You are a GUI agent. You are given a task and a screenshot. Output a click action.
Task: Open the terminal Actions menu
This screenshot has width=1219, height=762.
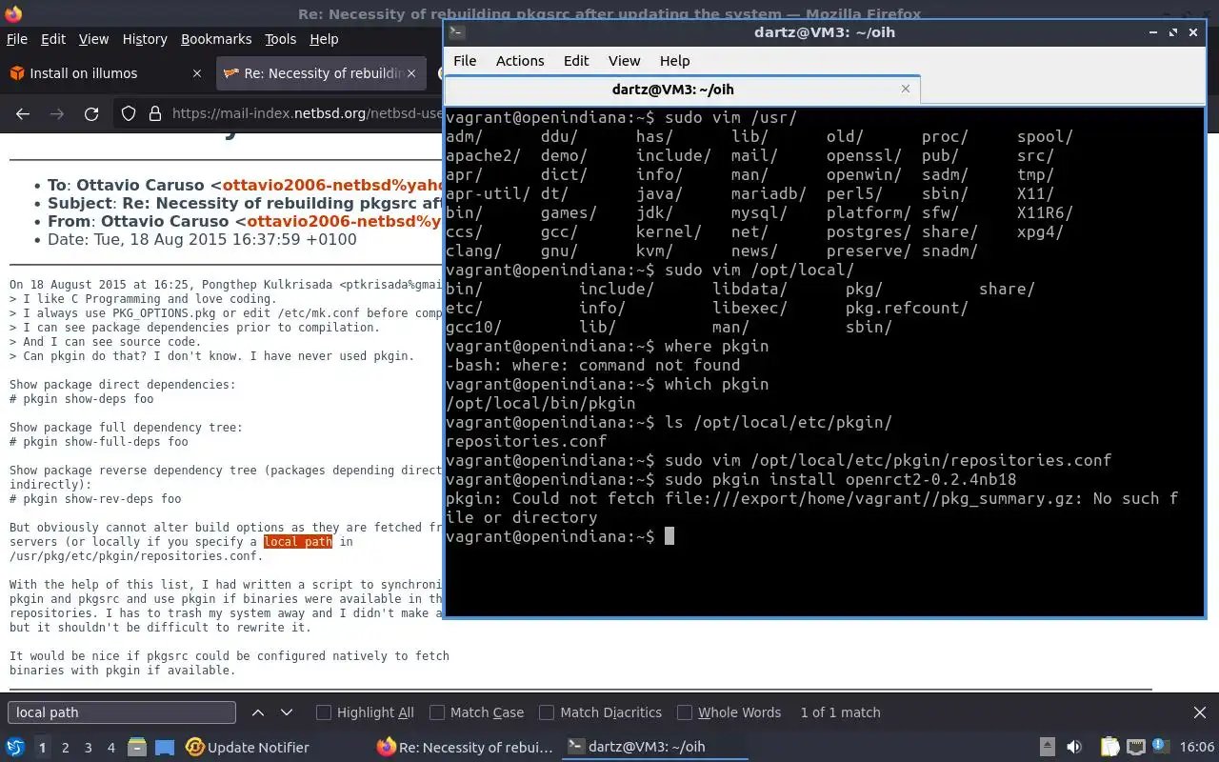[x=520, y=60]
